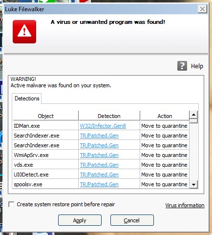Screen dimensions: 212x235
Task: Sort by the Detection column header
Action: [109, 116]
